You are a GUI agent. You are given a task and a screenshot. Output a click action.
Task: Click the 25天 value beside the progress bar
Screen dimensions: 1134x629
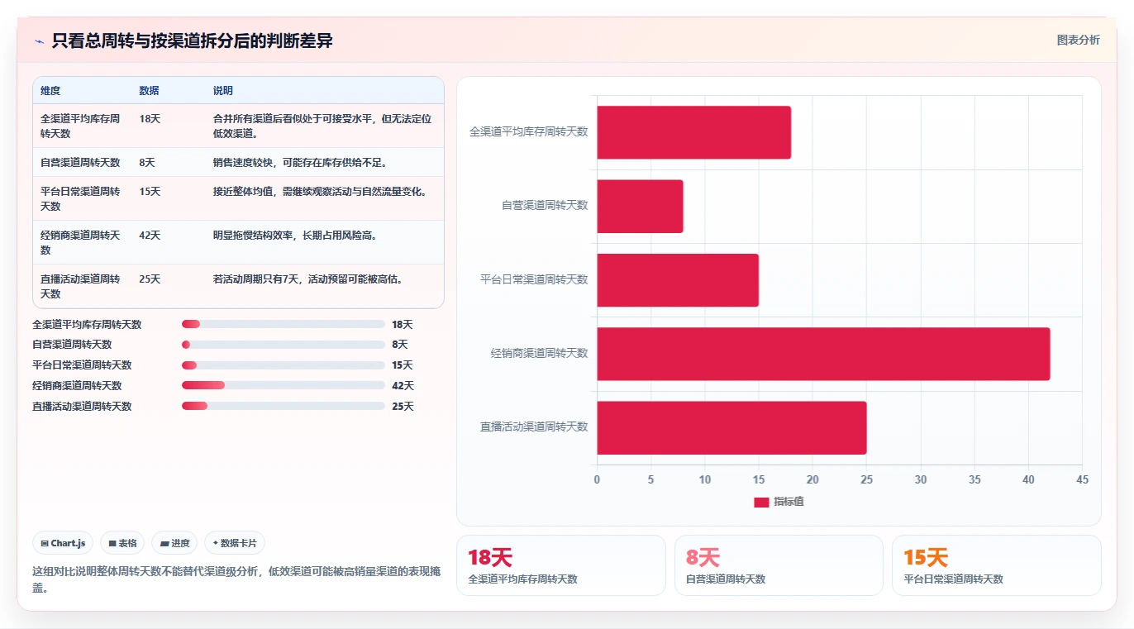click(403, 407)
